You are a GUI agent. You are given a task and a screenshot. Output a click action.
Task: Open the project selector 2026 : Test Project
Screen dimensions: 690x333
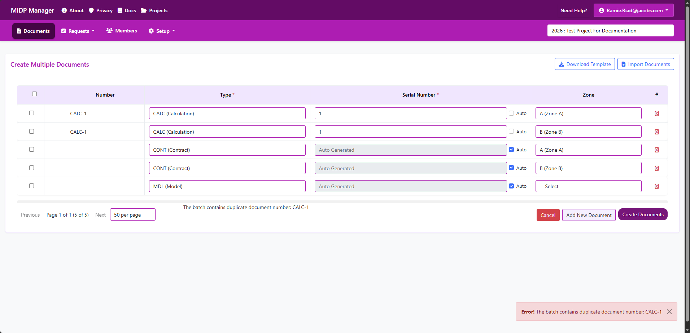[x=611, y=31]
